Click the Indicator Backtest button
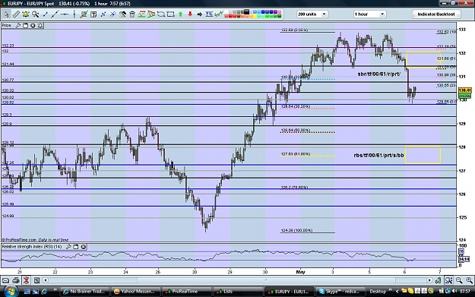 (436, 14)
